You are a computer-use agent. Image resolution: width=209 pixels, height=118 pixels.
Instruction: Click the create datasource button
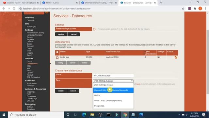(61, 91)
